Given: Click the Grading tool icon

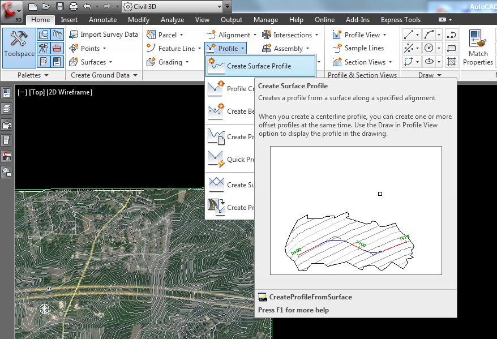Looking at the screenshot, I should click(151, 62).
